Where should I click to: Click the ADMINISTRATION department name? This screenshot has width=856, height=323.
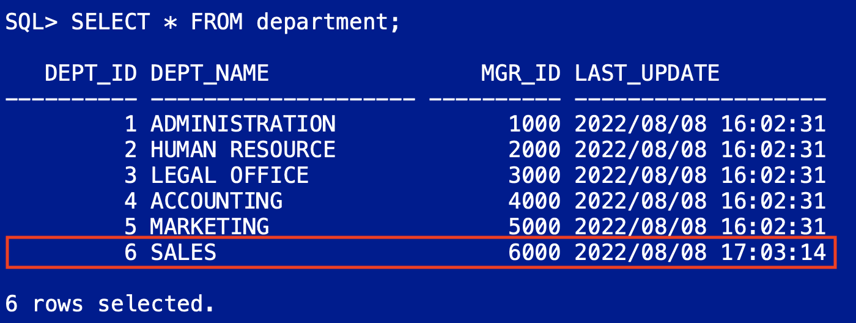(243, 124)
